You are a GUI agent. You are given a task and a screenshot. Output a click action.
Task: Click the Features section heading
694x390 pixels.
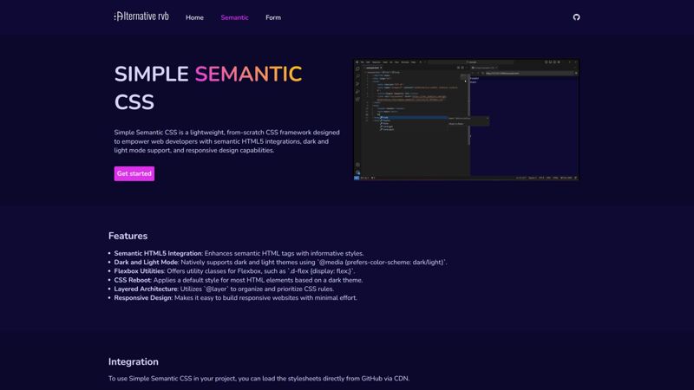click(128, 236)
